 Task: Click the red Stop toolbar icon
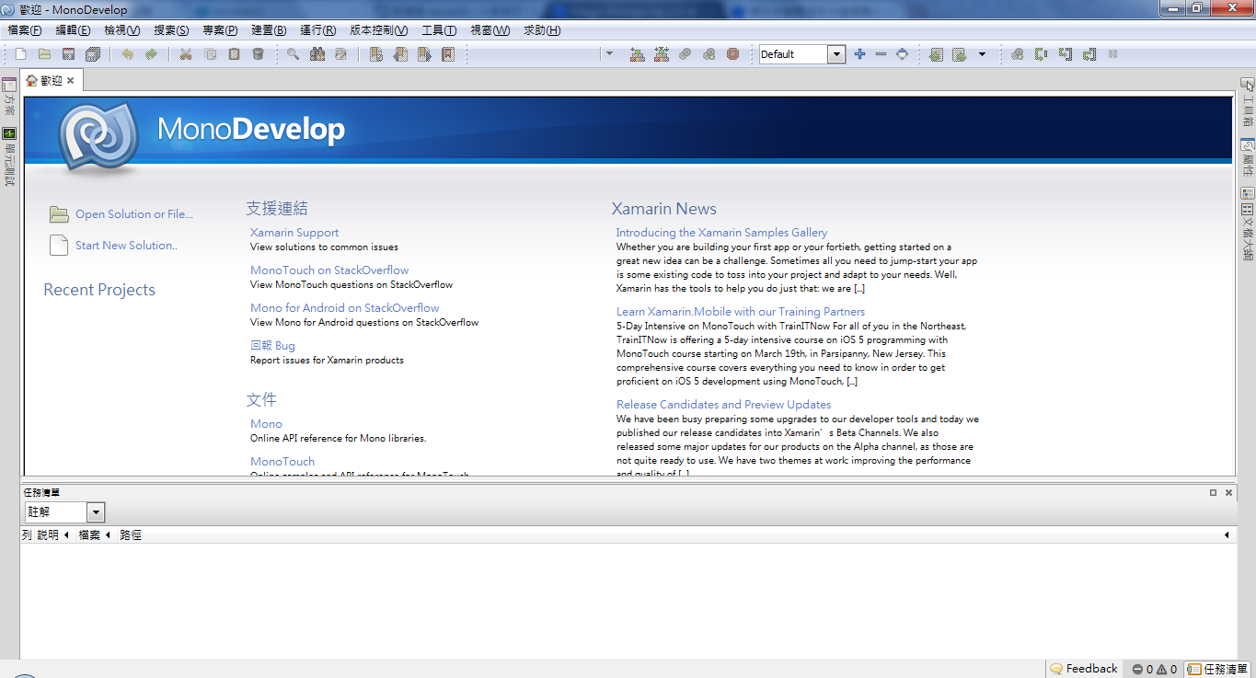732,54
